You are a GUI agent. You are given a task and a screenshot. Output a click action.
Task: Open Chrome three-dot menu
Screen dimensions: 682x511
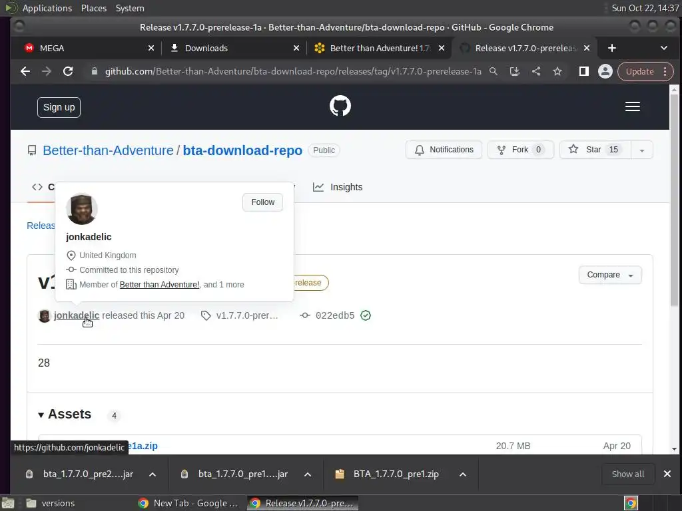click(665, 71)
